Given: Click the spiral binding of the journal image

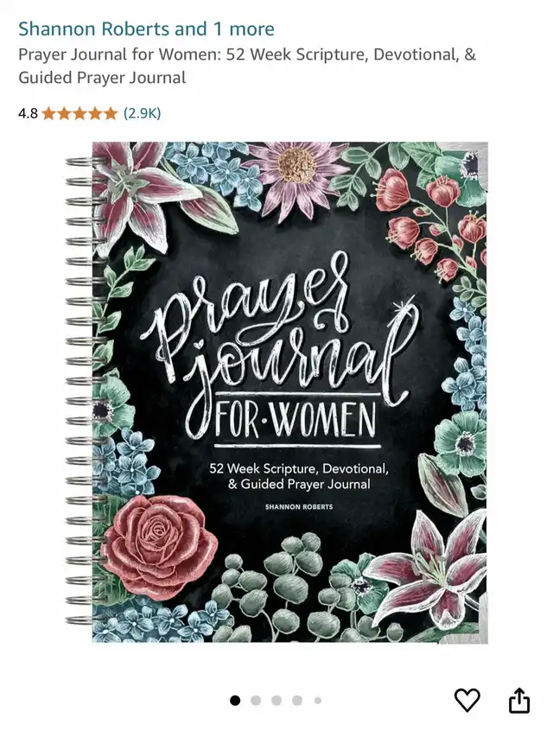Looking at the screenshot, I should point(84,392).
